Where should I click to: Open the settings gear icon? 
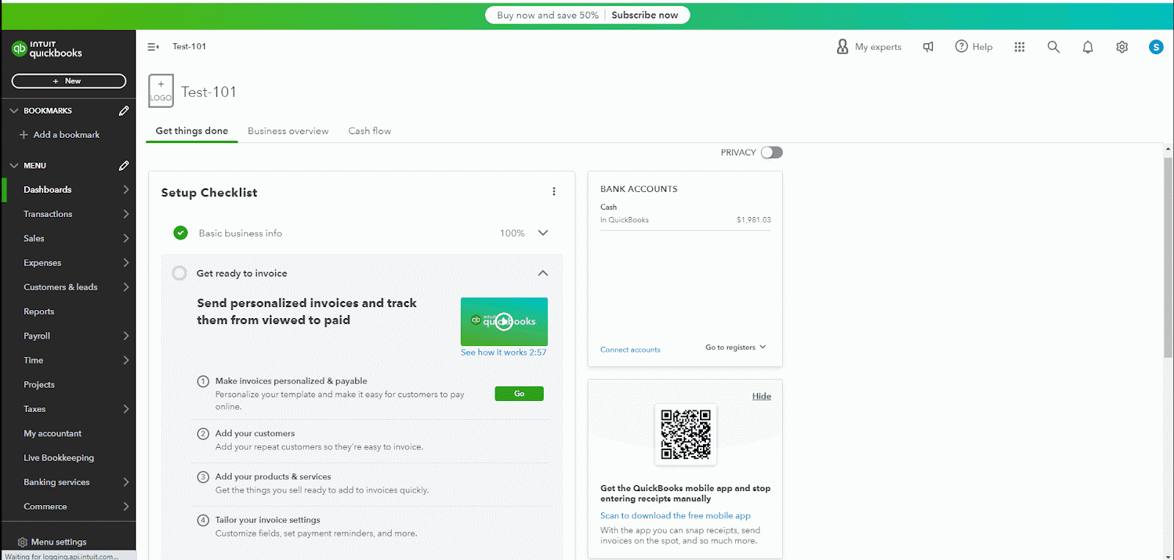1122,47
